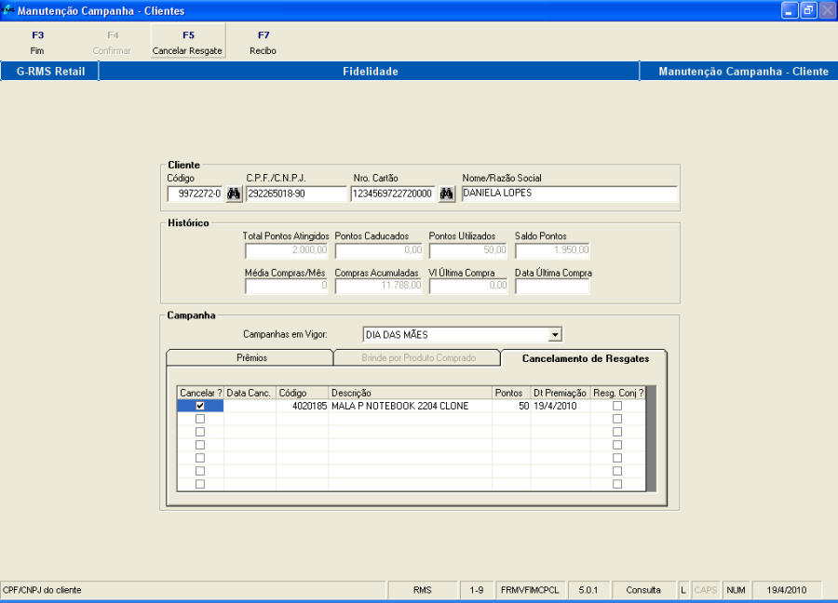Click the Resg. Conj ? column header
The image size is (838, 603).
618,393
